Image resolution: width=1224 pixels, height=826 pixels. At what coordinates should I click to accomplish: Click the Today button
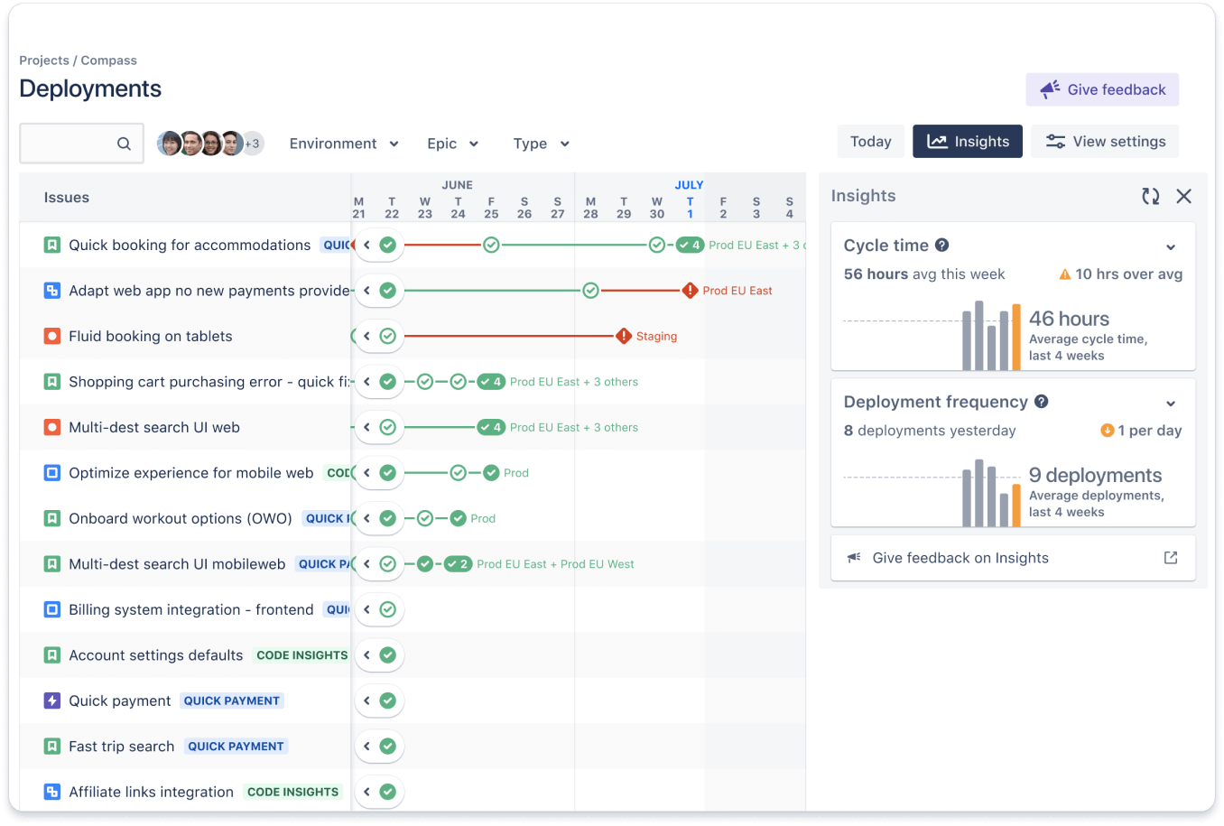pos(869,141)
